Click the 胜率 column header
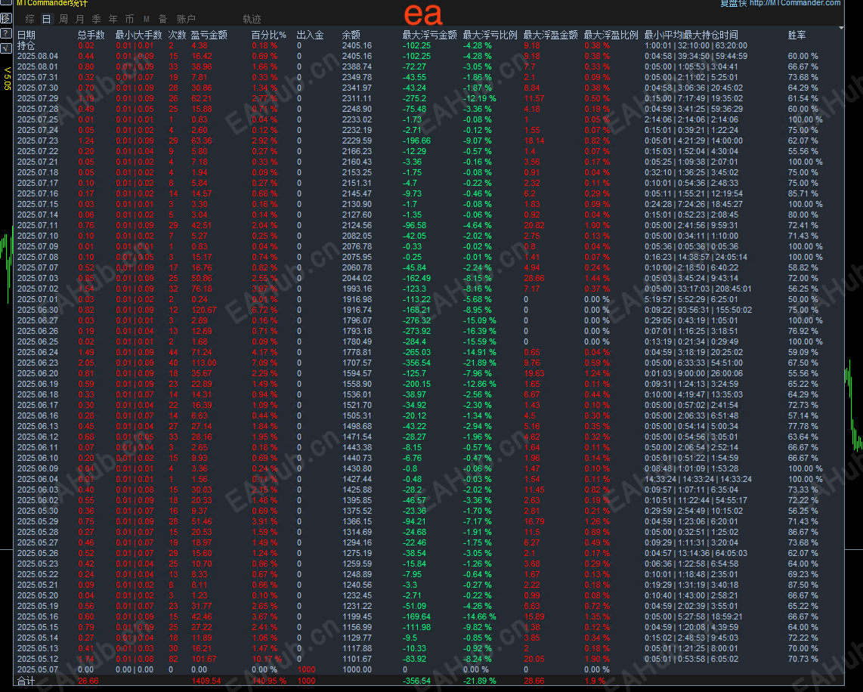Viewport: 863px width, 692px height. click(797, 35)
